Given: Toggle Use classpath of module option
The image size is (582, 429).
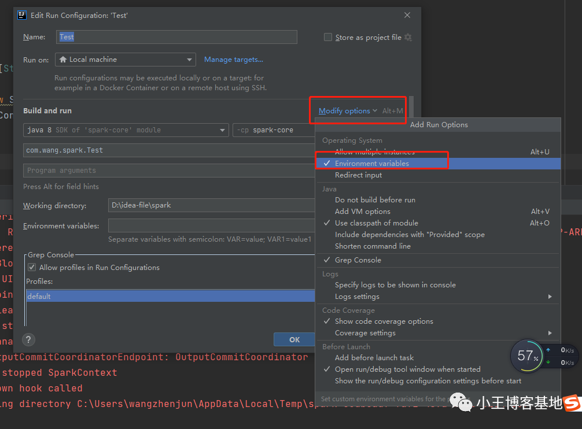Looking at the screenshot, I should (x=437, y=223).
